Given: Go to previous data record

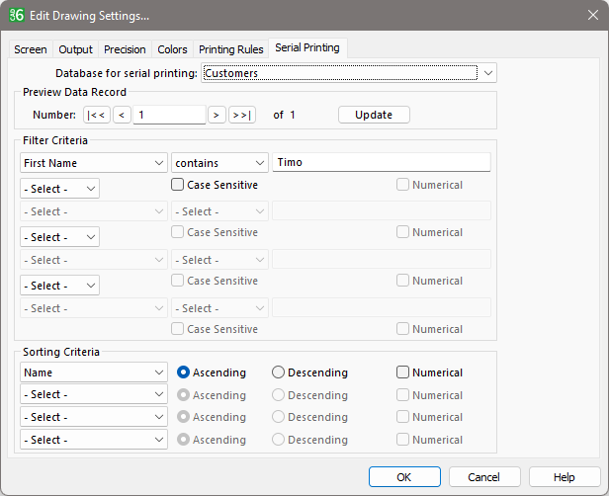Looking at the screenshot, I should point(122,115).
